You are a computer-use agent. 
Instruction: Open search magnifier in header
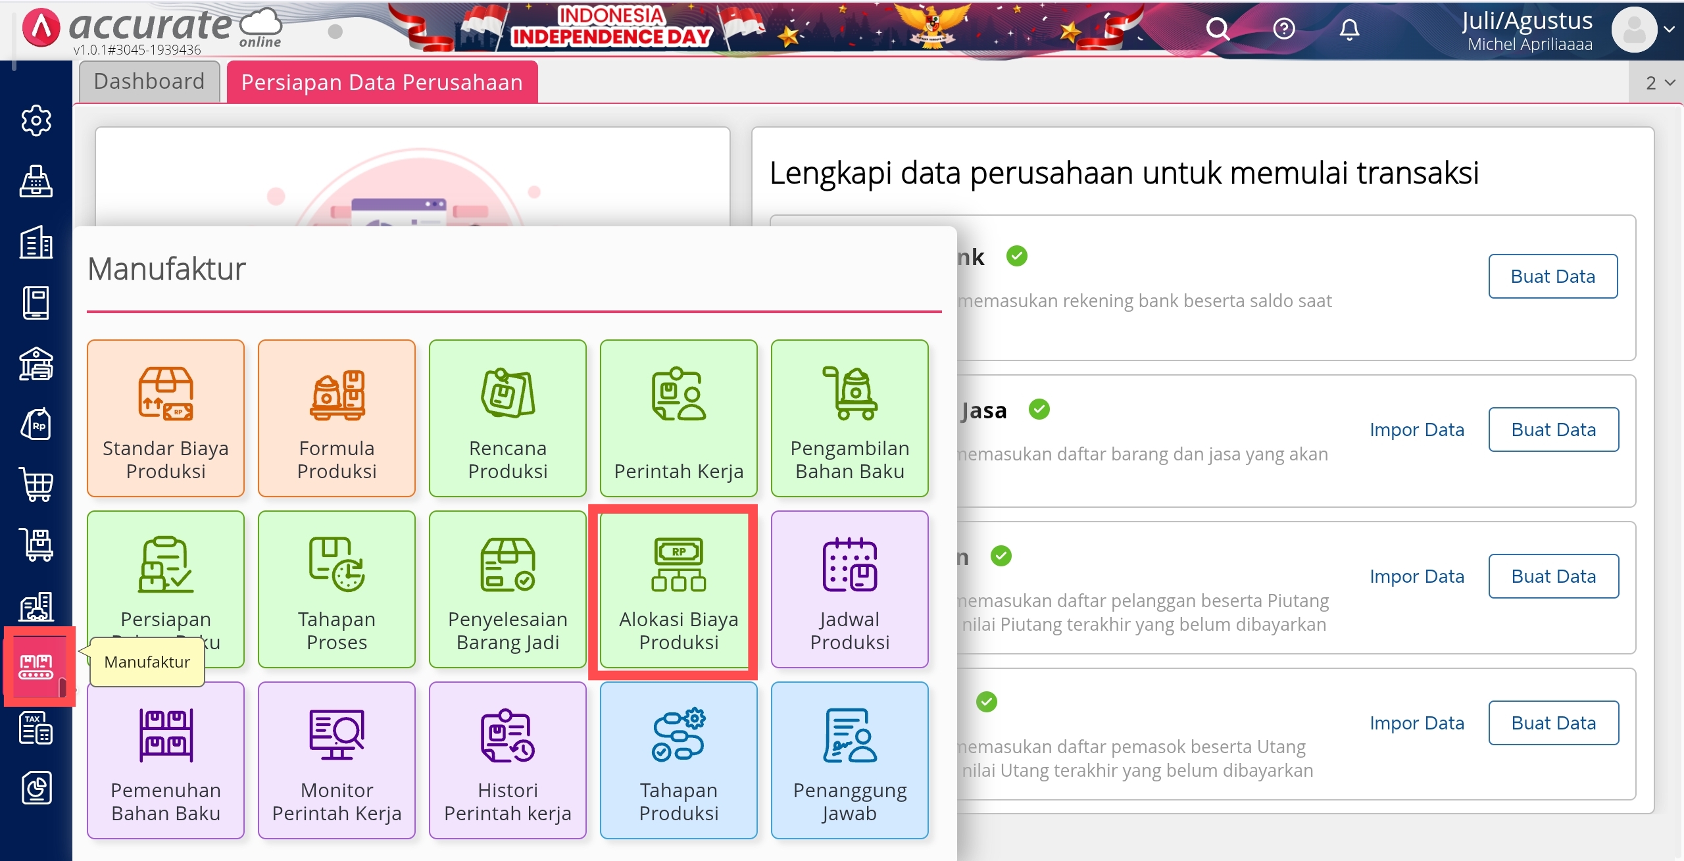coord(1217,29)
